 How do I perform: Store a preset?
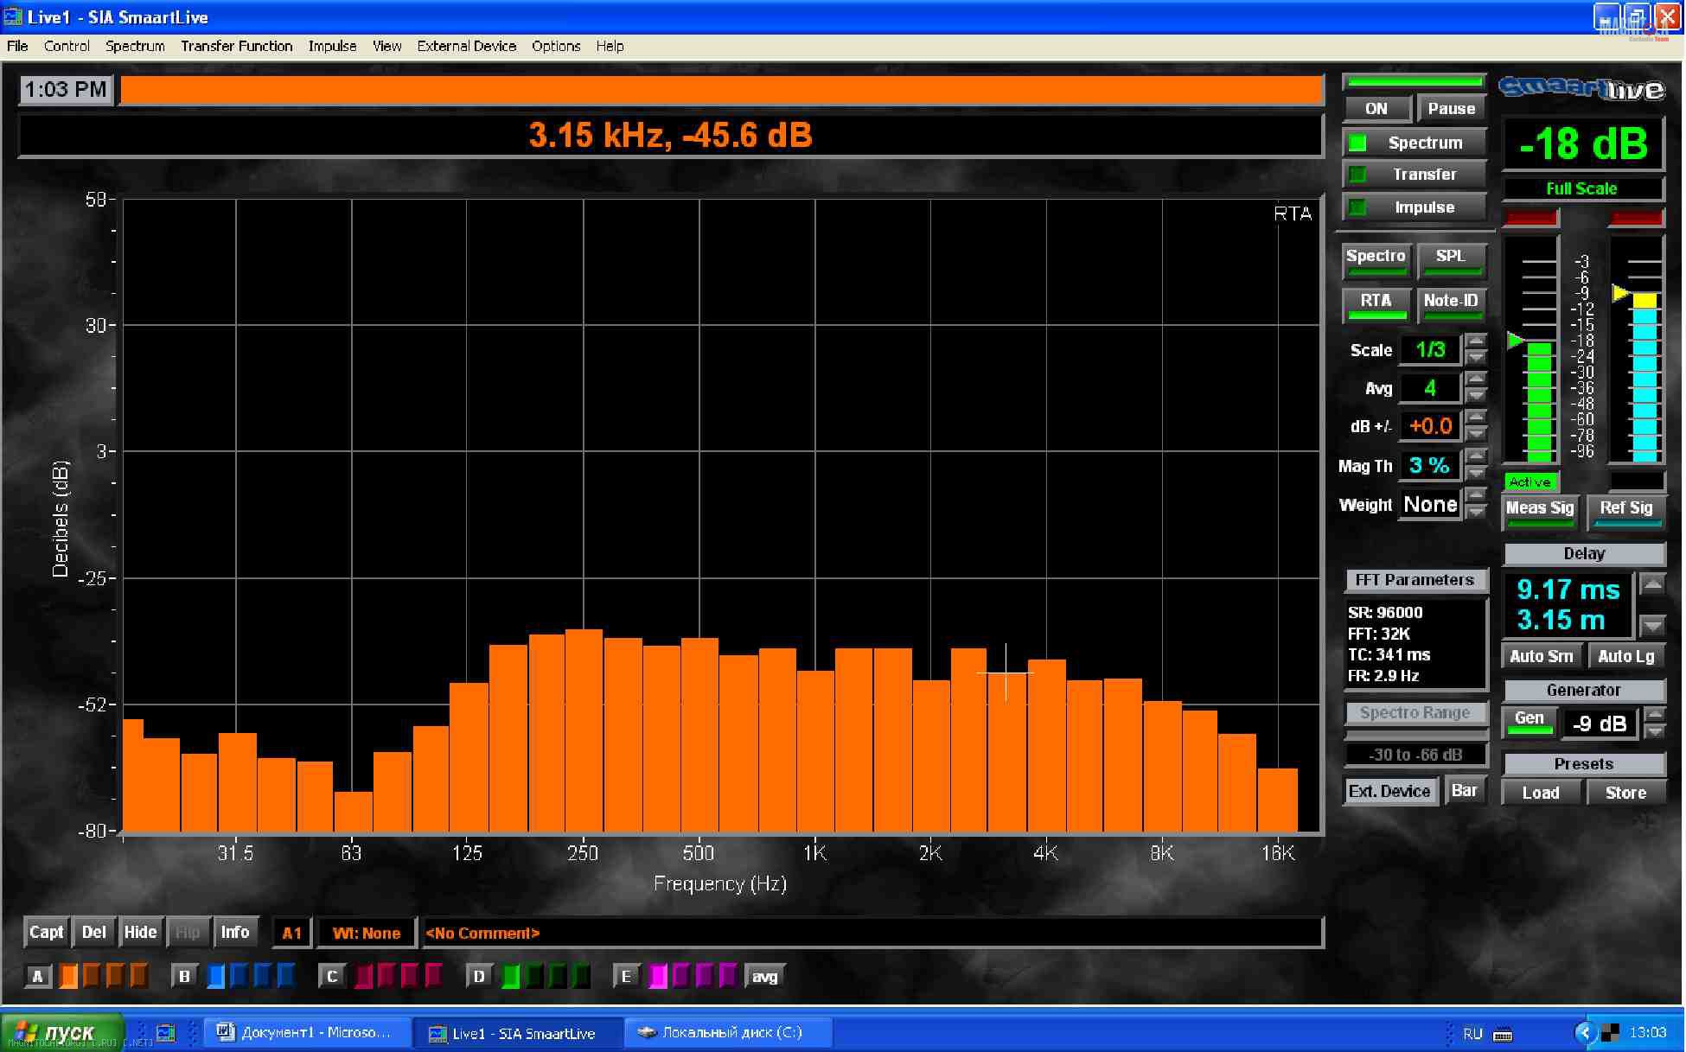coord(1625,793)
